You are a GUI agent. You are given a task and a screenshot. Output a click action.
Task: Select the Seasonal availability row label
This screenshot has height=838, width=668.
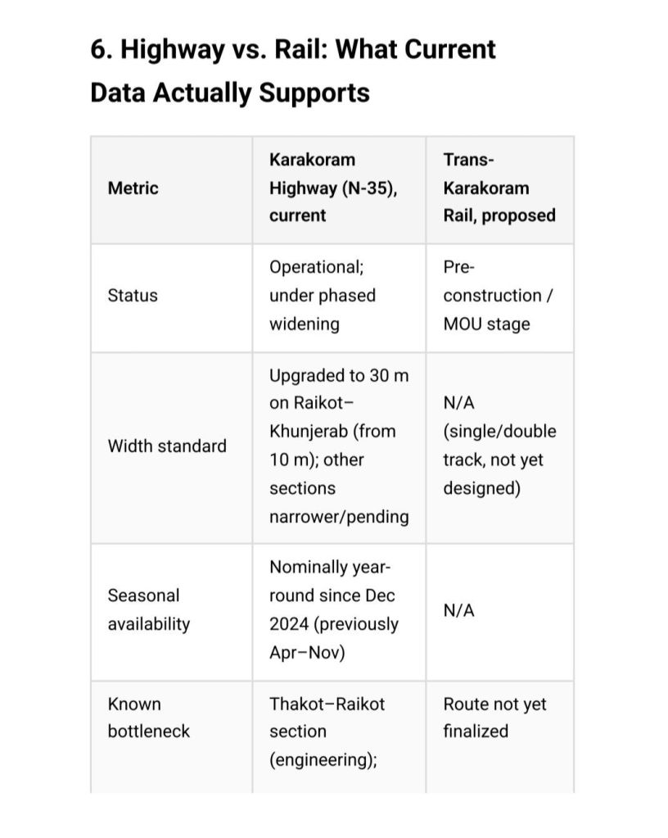pyautogui.click(x=149, y=609)
